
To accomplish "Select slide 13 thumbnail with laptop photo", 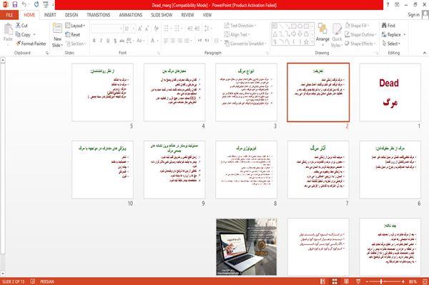I will (x=246, y=246).
